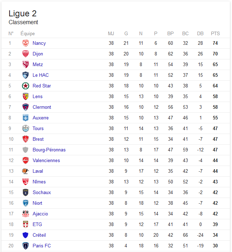Open the Metz team link

click(38, 64)
